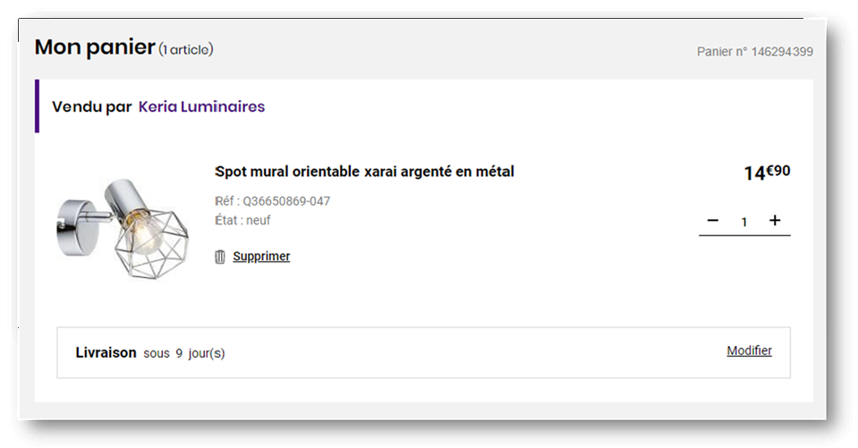
Task: Decrease quantity with the minus button
Action: pyautogui.click(x=713, y=220)
